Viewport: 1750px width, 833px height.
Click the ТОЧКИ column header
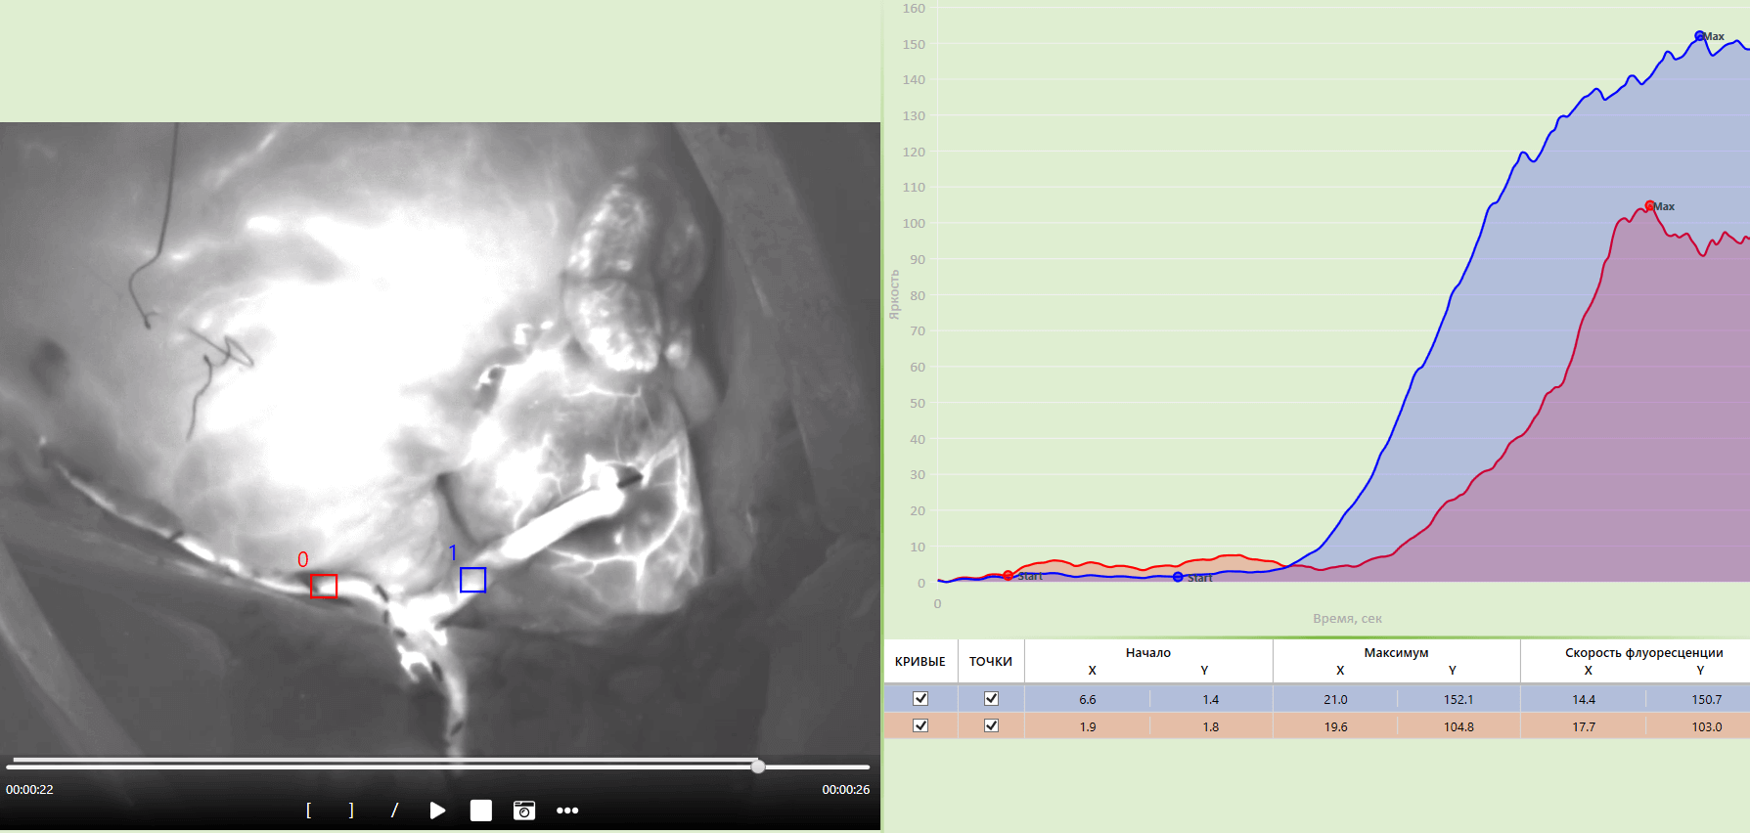tap(991, 662)
